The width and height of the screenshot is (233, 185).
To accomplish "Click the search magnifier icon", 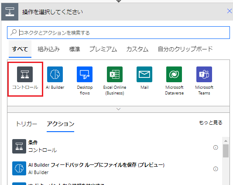I will click(x=14, y=32).
